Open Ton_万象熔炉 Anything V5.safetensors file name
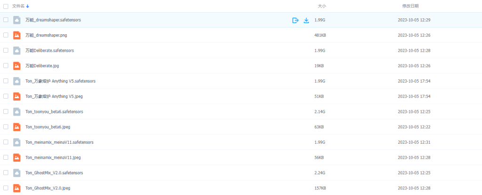The width and height of the screenshot is (482, 195). [60, 81]
